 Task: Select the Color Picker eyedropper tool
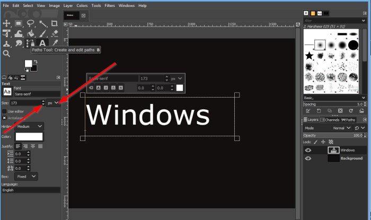coord(55,43)
